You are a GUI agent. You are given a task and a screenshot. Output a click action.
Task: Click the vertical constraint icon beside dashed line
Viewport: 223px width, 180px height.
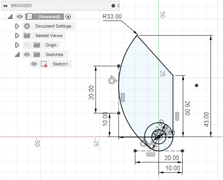point(123,97)
